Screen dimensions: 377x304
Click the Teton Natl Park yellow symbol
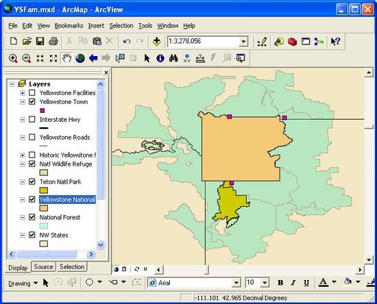pyautogui.click(x=43, y=190)
